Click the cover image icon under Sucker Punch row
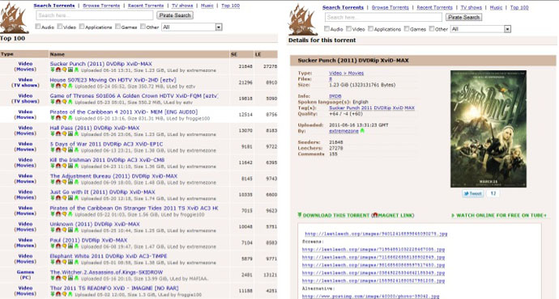The image size is (559, 299). pos(70,70)
